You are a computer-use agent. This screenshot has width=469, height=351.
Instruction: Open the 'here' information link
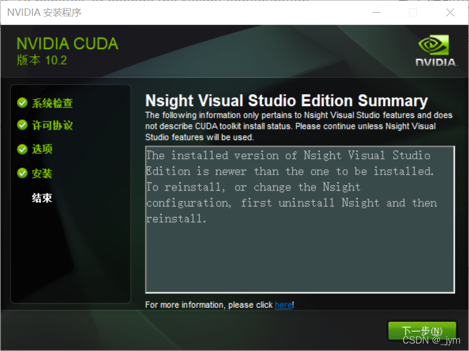[x=284, y=305]
